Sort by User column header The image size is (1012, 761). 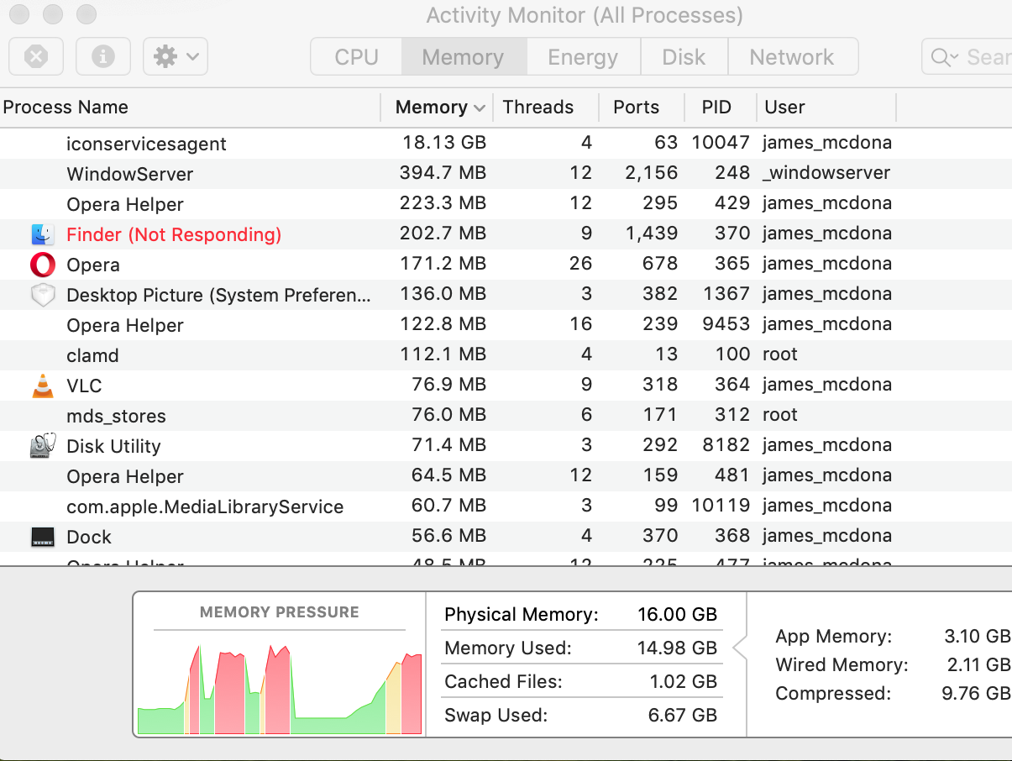pos(826,108)
